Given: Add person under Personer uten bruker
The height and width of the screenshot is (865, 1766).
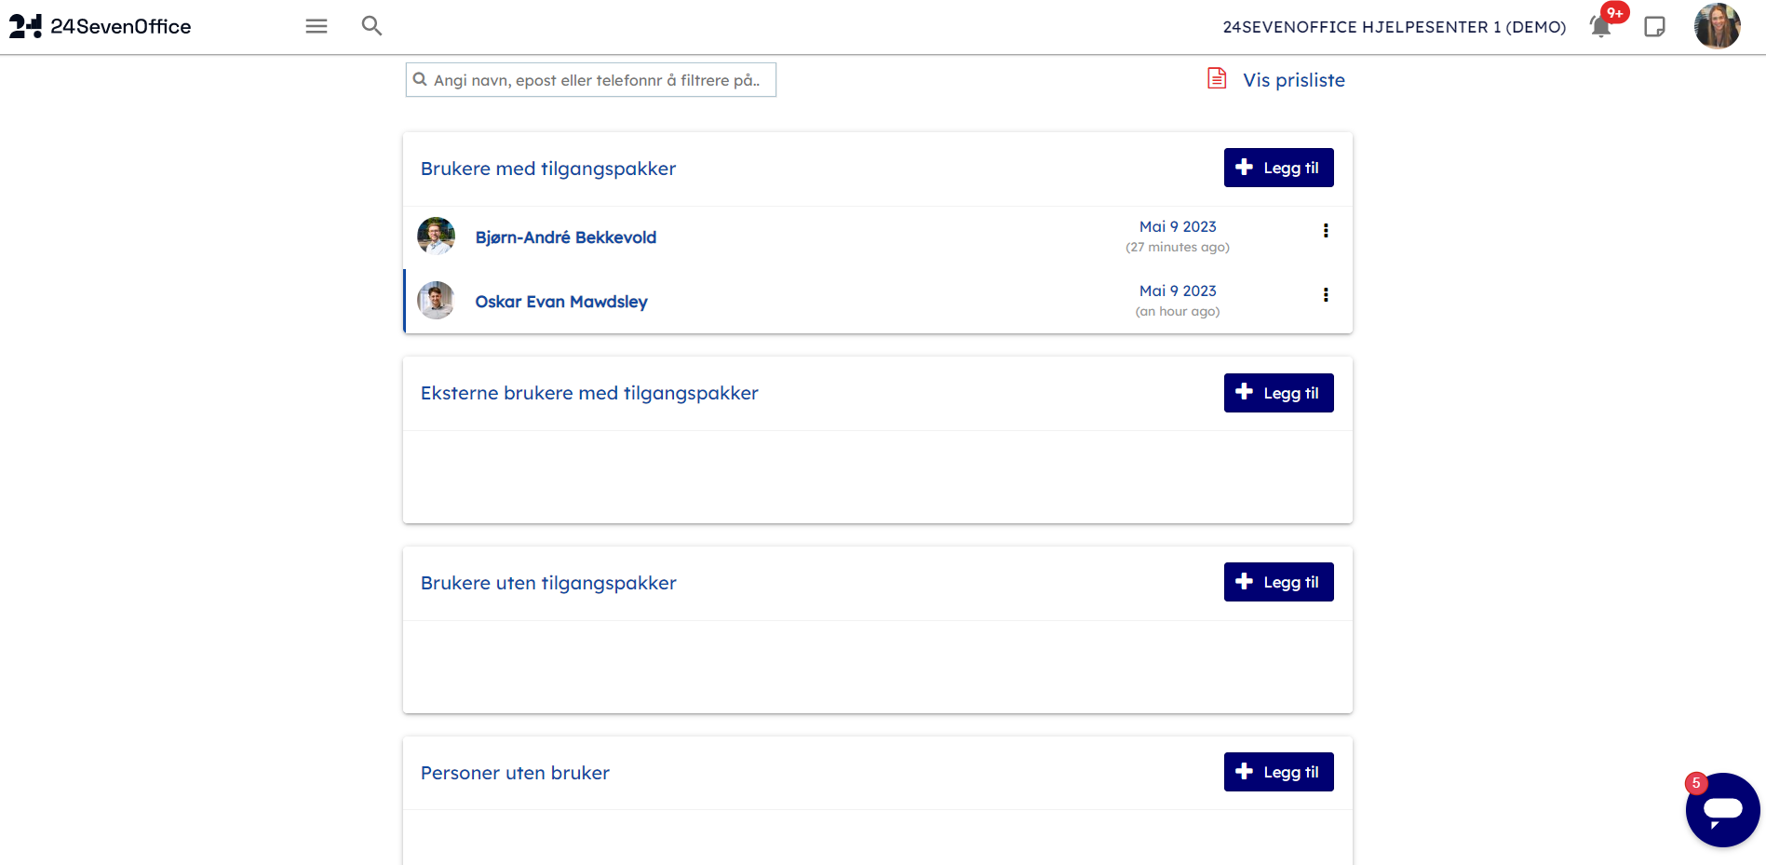Looking at the screenshot, I should pos(1278,772).
